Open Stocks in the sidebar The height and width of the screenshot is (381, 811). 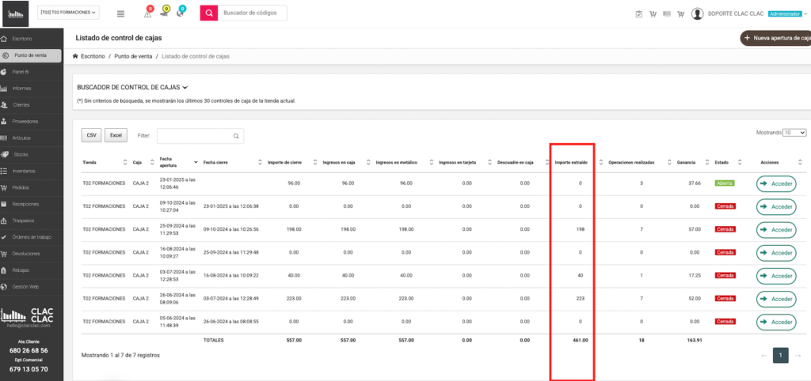click(x=31, y=154)
